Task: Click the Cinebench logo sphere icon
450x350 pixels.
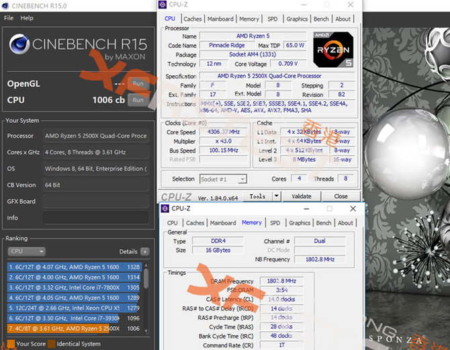Action: click(x=19, y=44)
